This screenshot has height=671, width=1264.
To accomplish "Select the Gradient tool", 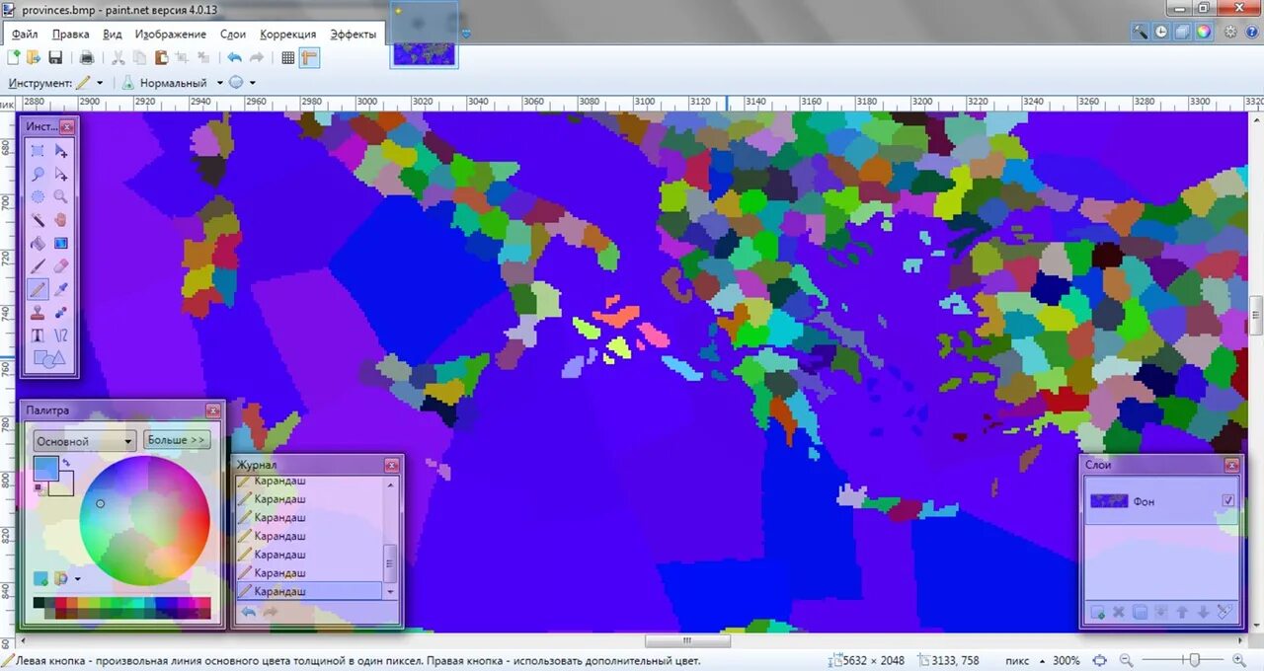I will [61, 243].
